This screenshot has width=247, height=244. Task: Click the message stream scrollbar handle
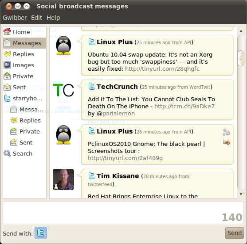click(241, 58)
